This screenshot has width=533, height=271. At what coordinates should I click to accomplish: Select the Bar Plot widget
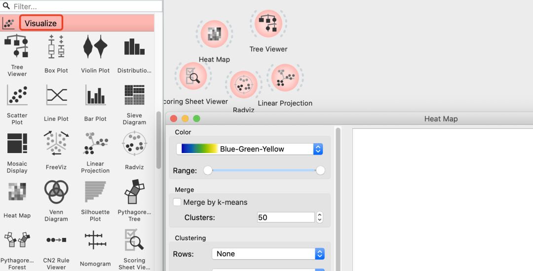(x=95, y=103)
